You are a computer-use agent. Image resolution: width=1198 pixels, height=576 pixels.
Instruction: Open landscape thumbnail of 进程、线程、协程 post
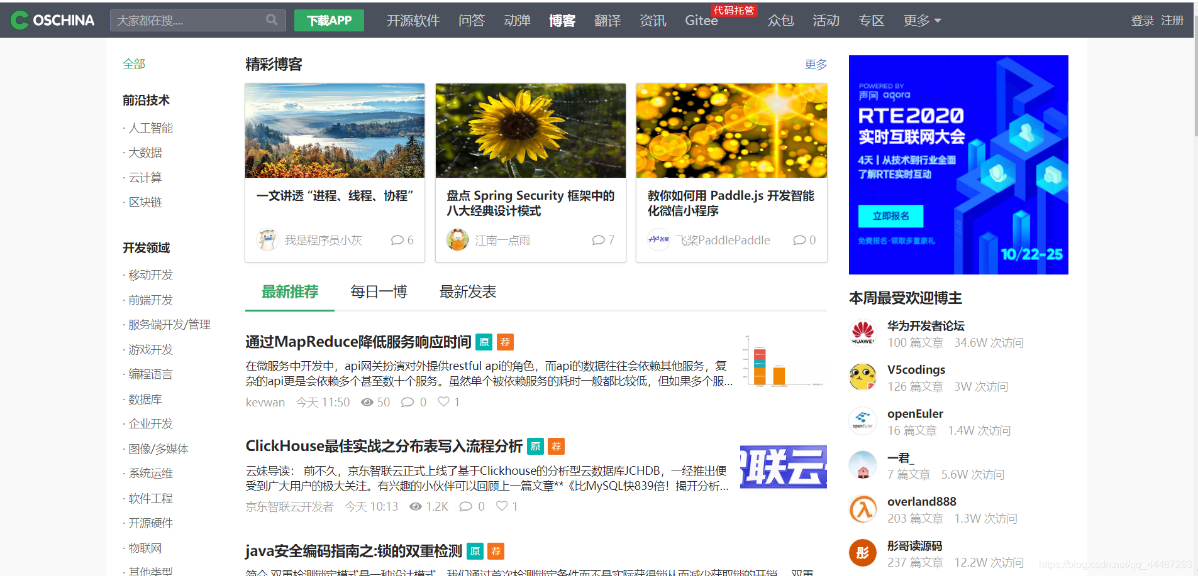click(335, 131)
